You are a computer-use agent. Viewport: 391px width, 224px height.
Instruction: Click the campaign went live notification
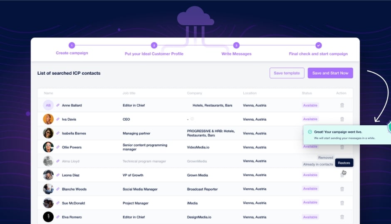[x=347, y=134]
